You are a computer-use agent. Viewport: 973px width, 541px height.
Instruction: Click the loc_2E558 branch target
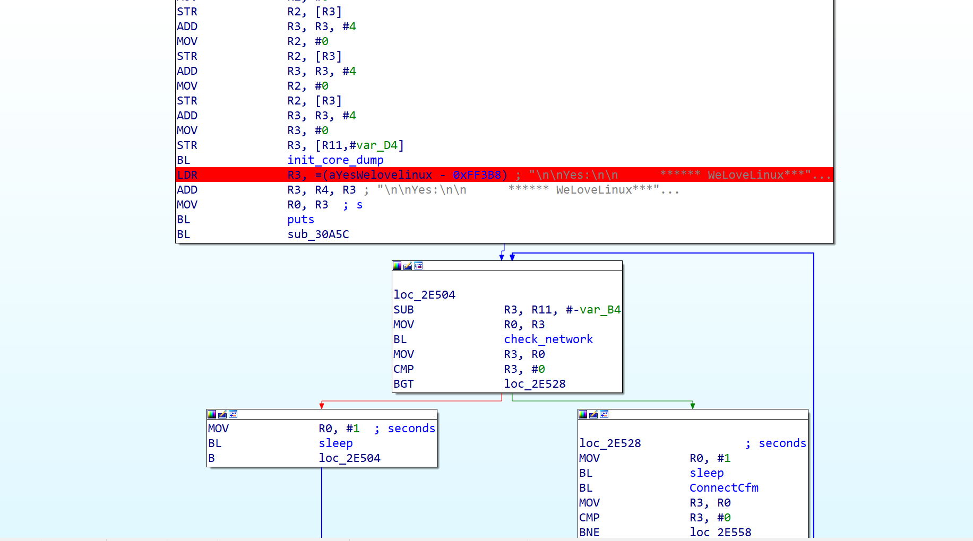(720, 533)
